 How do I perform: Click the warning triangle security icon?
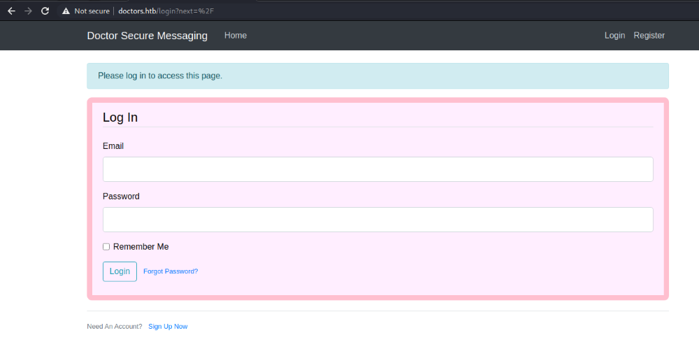point(66,11)
